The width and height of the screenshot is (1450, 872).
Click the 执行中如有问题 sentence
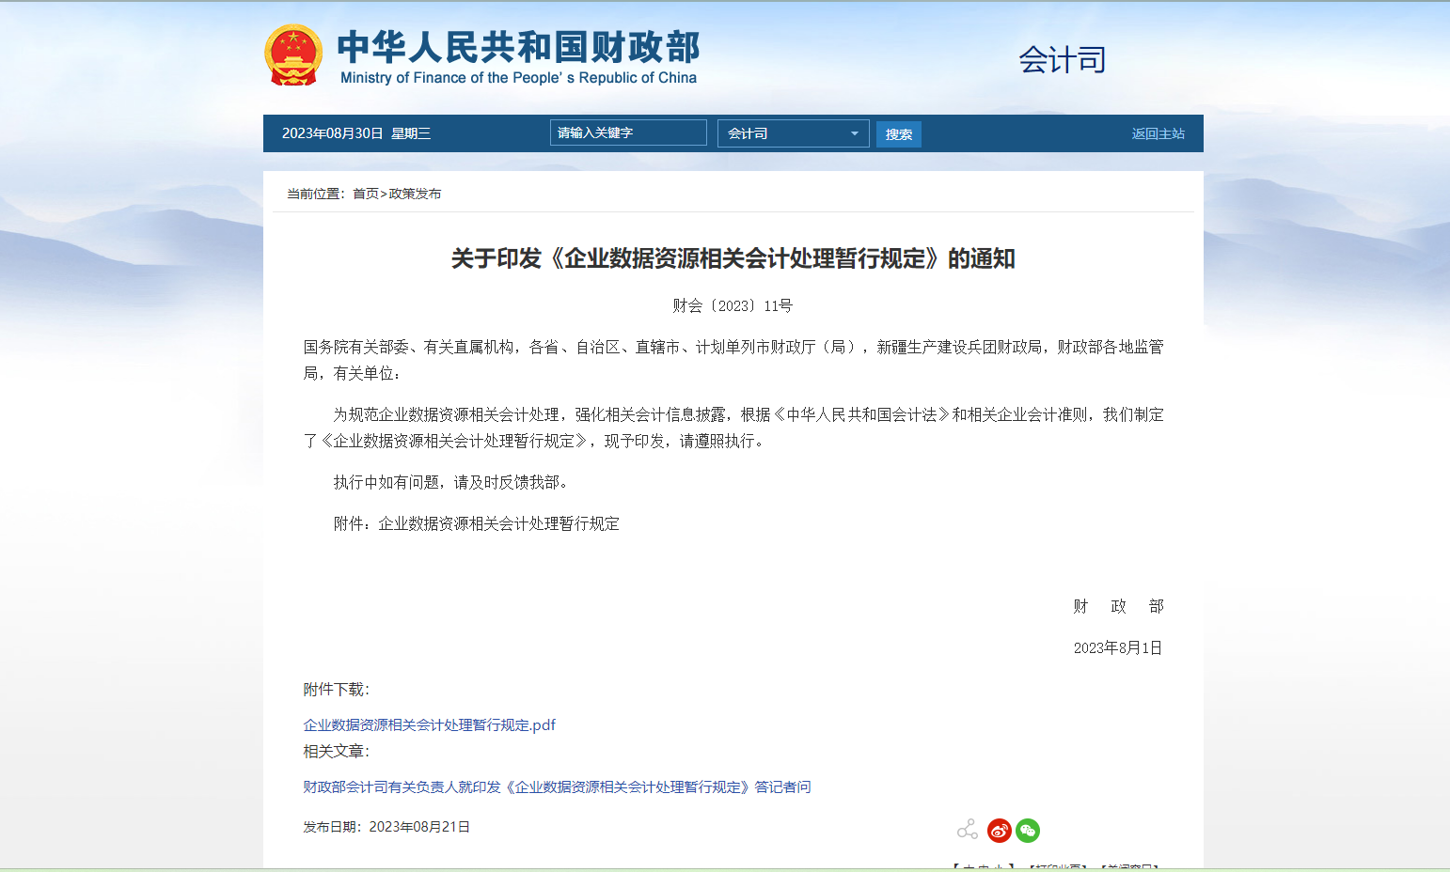point(450,482)
